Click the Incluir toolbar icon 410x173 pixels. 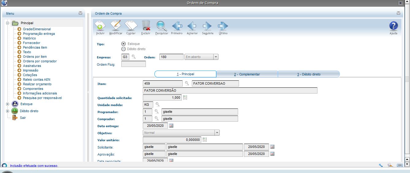pos(100,25)
